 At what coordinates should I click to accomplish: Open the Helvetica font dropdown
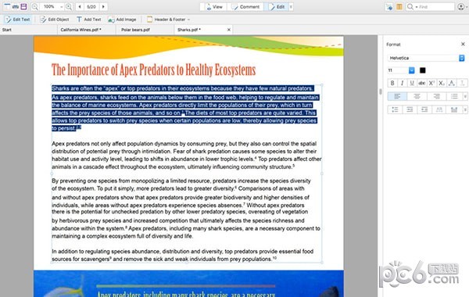[426, 58]
